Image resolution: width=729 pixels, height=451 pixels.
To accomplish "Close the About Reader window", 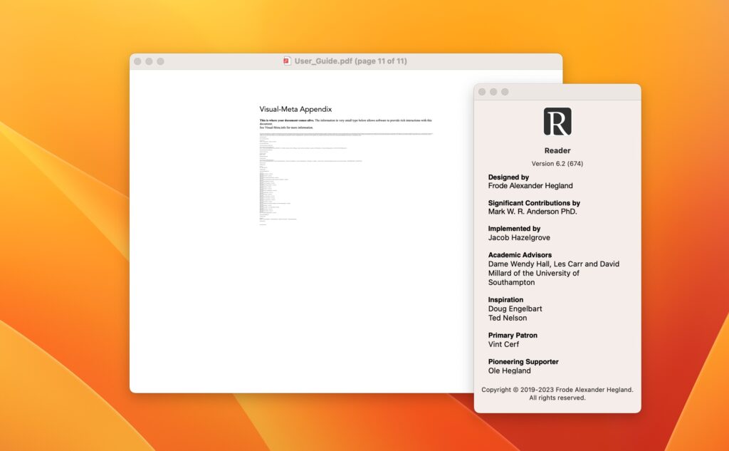I will 483,91.
